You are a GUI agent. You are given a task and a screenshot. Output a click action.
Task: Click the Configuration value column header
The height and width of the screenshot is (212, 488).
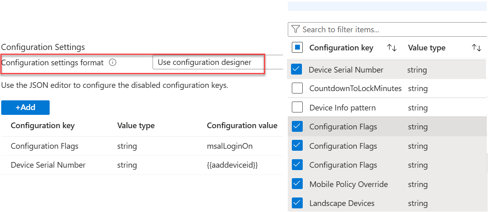tap(242, 126)
